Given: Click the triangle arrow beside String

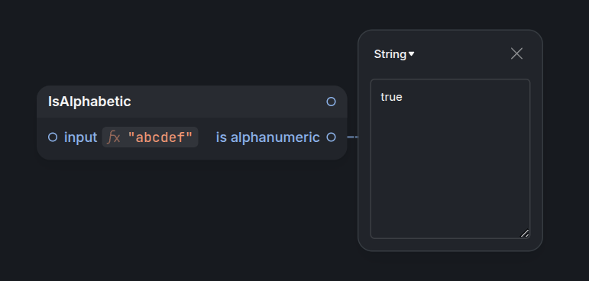Looking at the screenshot, I should (411, 54).
